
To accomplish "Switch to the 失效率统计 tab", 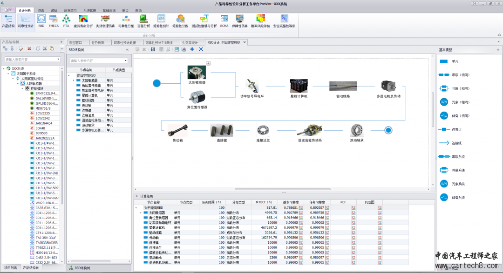I will [x=190, y=42].
